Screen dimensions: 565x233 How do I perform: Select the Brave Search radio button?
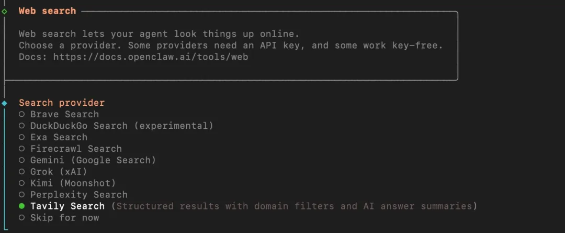21,114
